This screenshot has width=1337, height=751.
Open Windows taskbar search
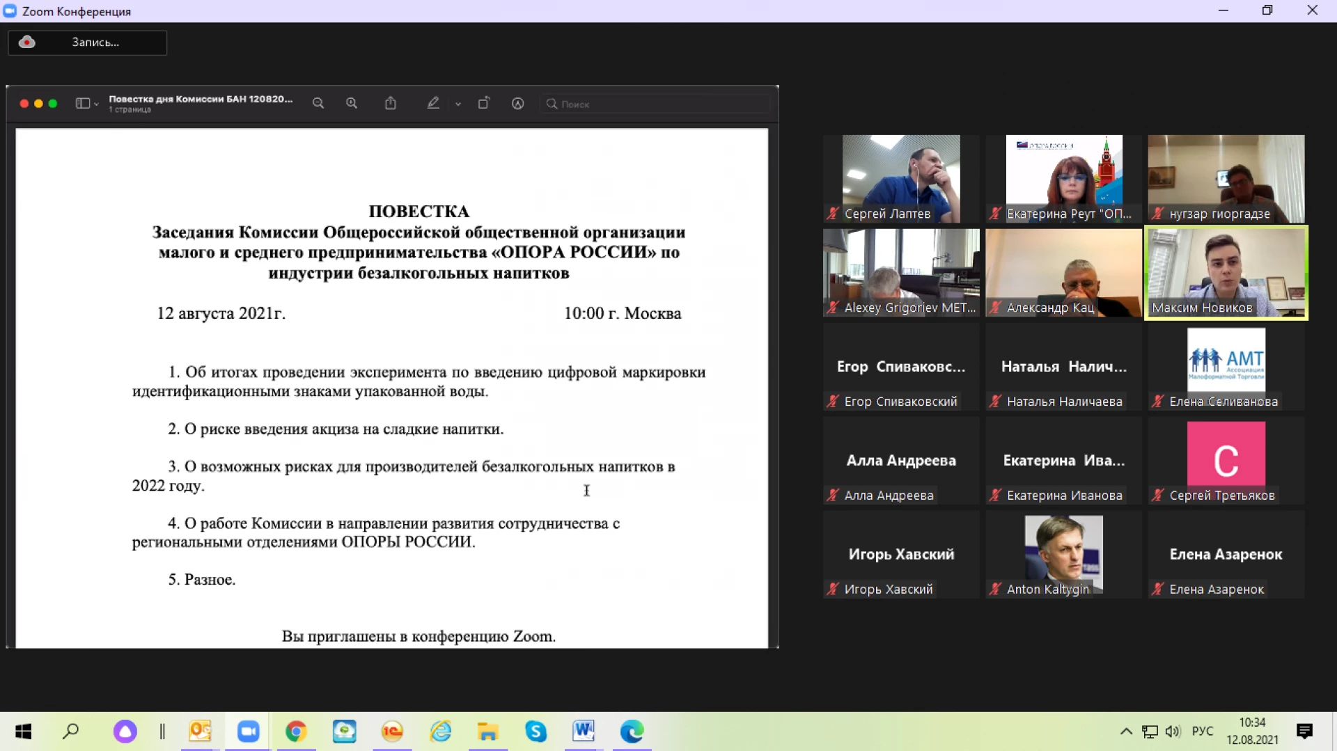tap(71, 732)
